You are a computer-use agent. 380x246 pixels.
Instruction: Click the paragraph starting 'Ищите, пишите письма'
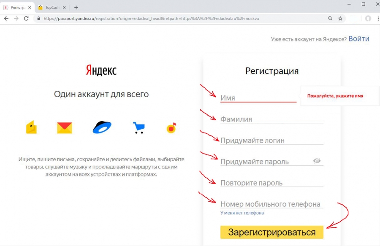(x=101, y=167)
